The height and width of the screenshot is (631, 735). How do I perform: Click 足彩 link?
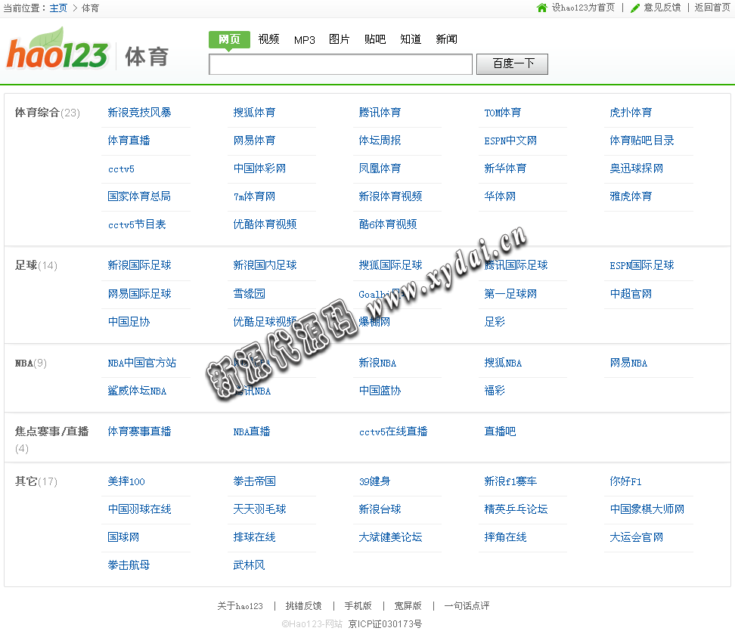tap(495, 322)
